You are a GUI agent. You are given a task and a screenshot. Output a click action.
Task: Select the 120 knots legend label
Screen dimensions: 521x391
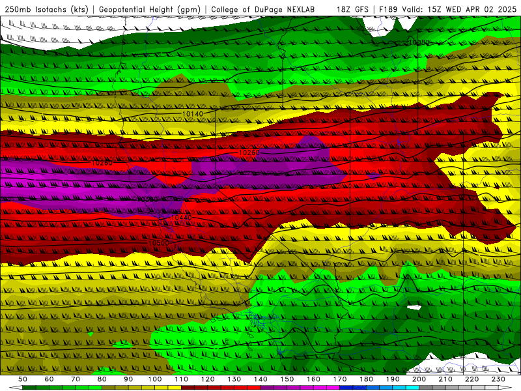click(x=208, y=379)
